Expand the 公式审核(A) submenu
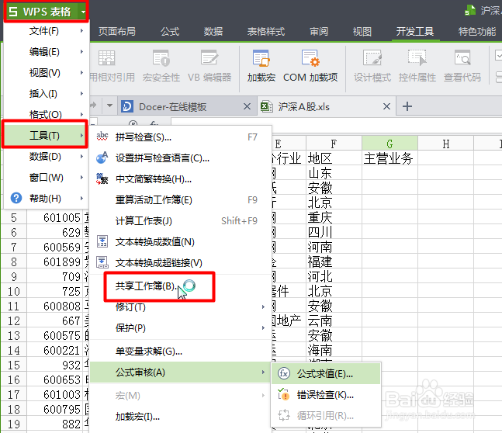502x433 pixels. click(181, 372)
